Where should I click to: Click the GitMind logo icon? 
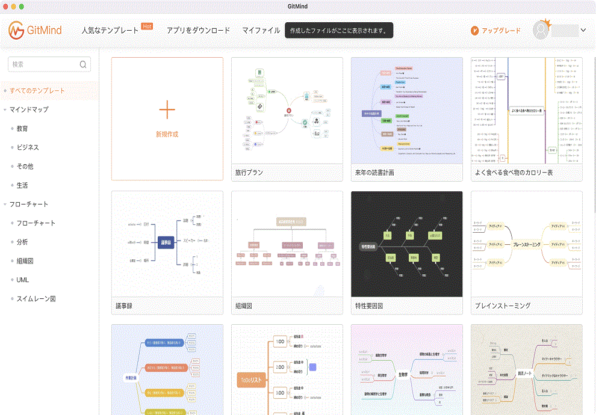click(x=16, y=31)
